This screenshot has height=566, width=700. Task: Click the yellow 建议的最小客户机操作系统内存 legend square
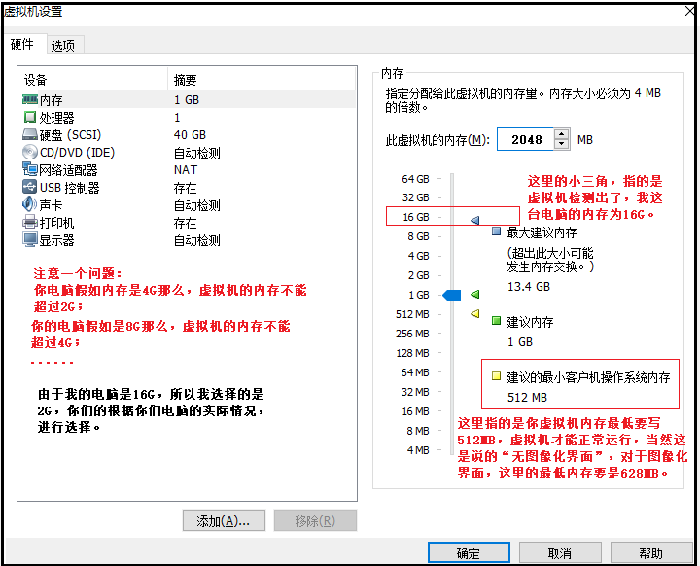(x=496, y=375)
